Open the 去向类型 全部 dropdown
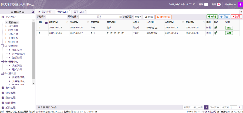 click(x=138, y=17)
